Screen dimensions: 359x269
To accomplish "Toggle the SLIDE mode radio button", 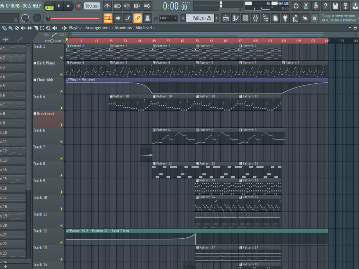I will pos(63,41).
